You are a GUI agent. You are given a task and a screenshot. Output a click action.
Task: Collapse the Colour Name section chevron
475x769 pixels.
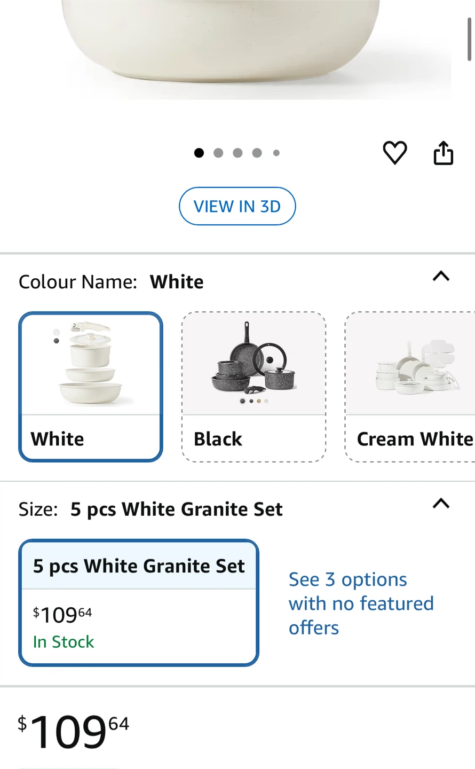pyautogui.click(x=441, y=277)
